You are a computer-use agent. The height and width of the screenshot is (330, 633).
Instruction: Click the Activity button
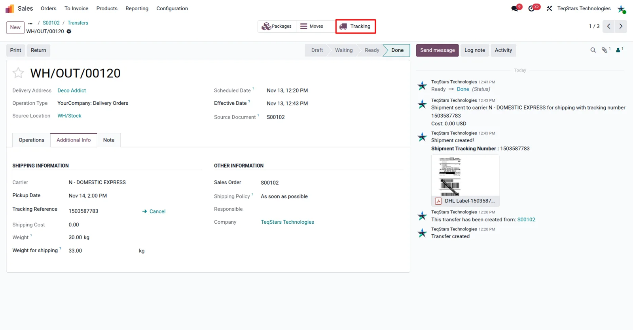[503, 50]
